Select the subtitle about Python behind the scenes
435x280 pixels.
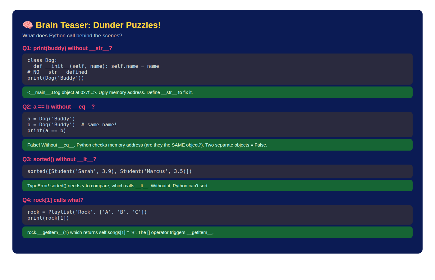tap(72, 35)
